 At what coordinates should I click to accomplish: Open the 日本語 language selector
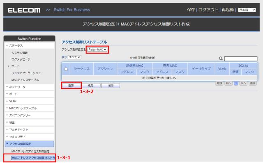[247, 10]
